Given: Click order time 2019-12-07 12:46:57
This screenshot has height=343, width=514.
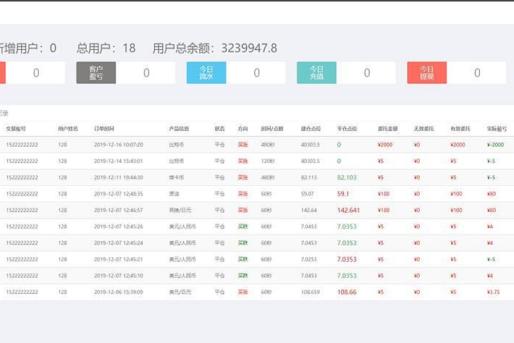Looking at the screenshot, I should [118, 210].
